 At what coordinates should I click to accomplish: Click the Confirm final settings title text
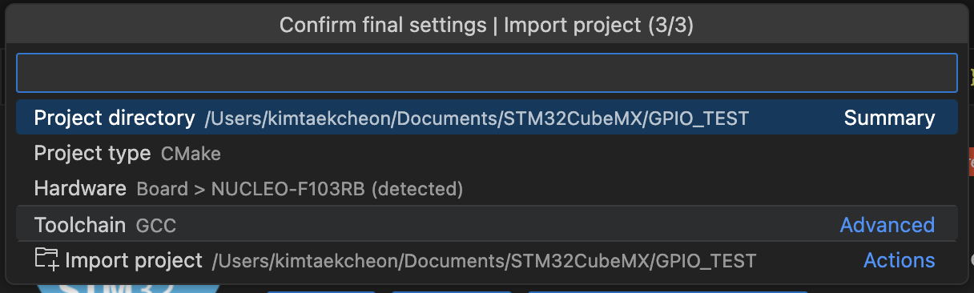[382, 26]
